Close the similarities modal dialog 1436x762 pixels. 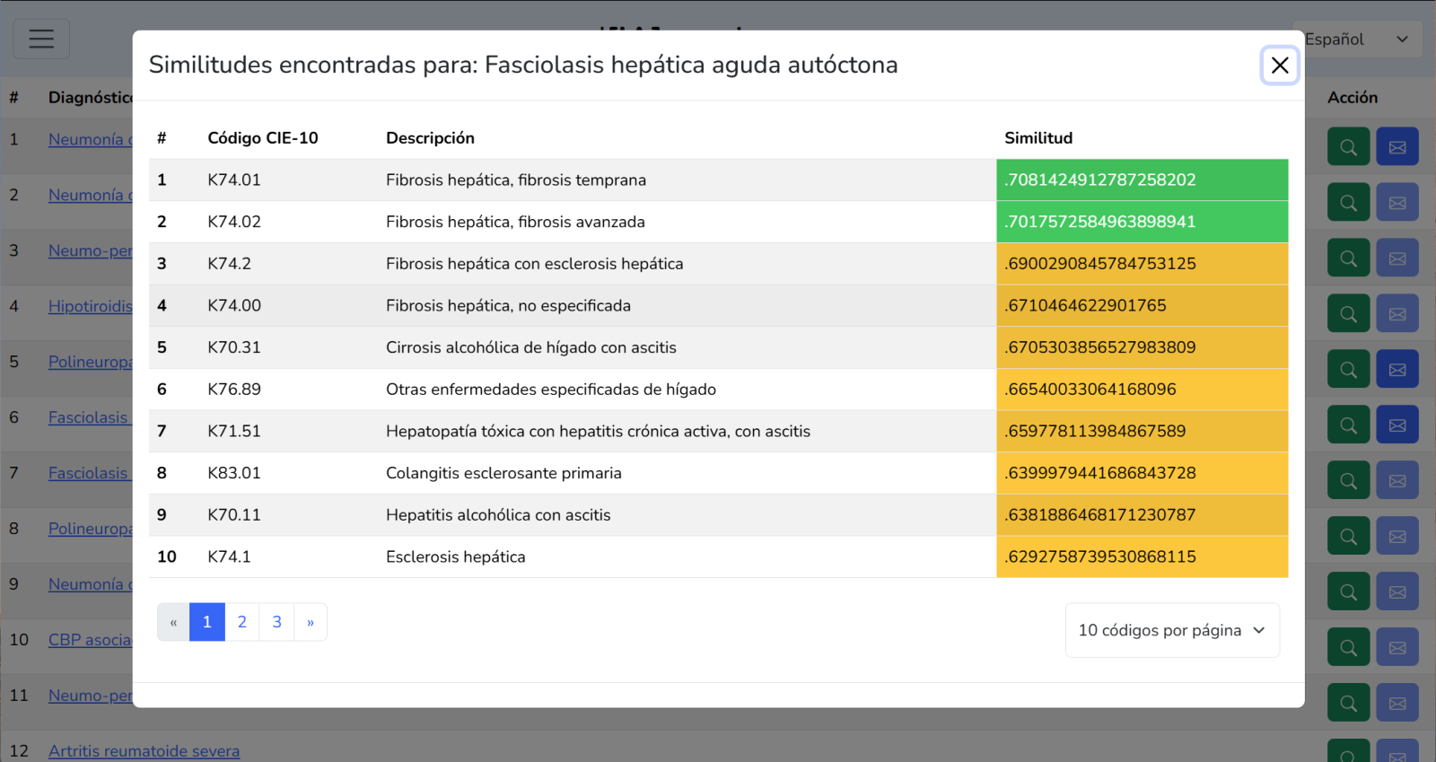pos(1279,66)
